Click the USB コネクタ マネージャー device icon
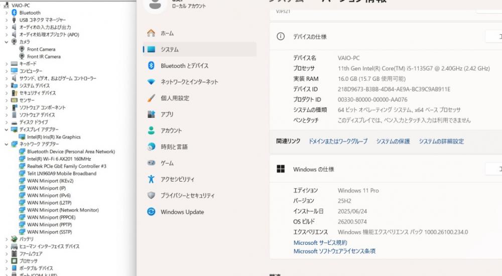The image size is (502, 276). tap(14, 20)
